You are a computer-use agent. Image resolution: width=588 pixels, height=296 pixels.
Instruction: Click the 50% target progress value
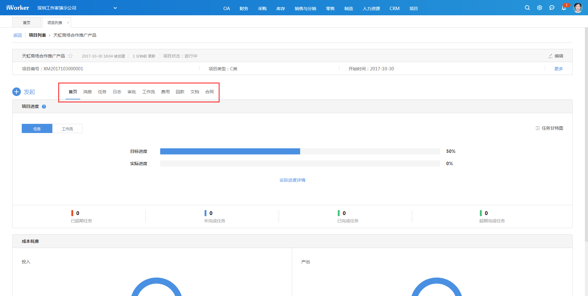coord(451,151)
